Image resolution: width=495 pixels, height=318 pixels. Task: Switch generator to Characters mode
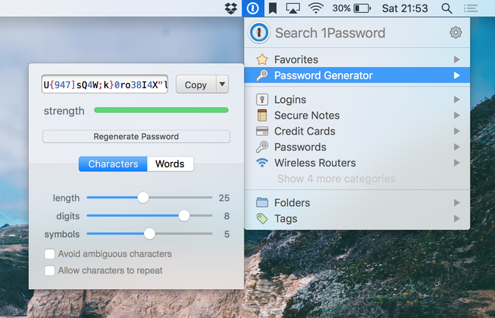tap(113, 164)
